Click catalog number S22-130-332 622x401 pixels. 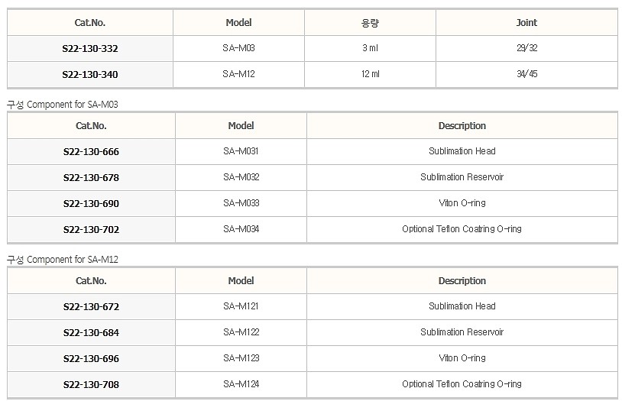pyautogui.click(x=90, y=48)
